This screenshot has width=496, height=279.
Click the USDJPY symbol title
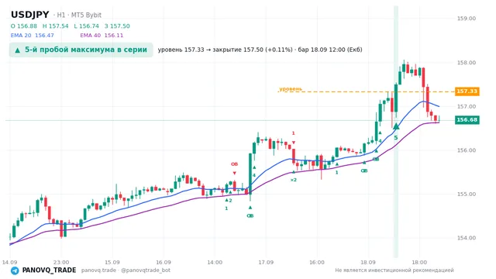click(x=30, y=15)
